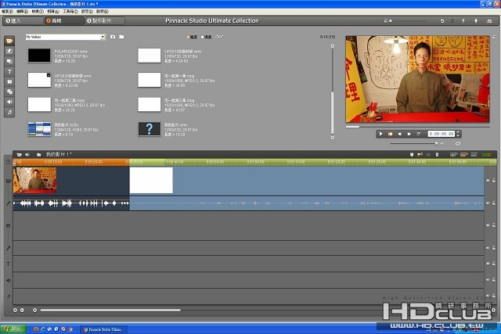Decrease timecode with the down stepper

point(458,135)
